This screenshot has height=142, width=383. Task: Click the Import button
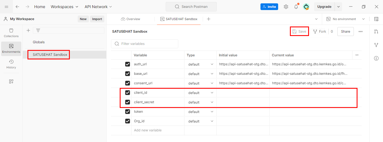pyautogui.click(x=97, y=19)
